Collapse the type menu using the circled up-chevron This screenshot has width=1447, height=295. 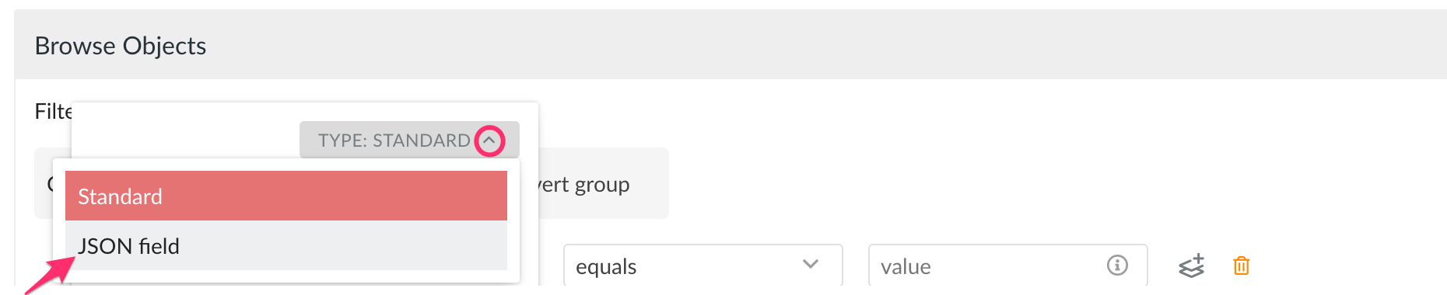[x=489, y=141]
